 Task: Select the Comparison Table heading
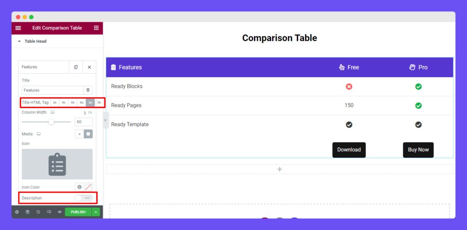pyautogui.click(x=280, y=38)
